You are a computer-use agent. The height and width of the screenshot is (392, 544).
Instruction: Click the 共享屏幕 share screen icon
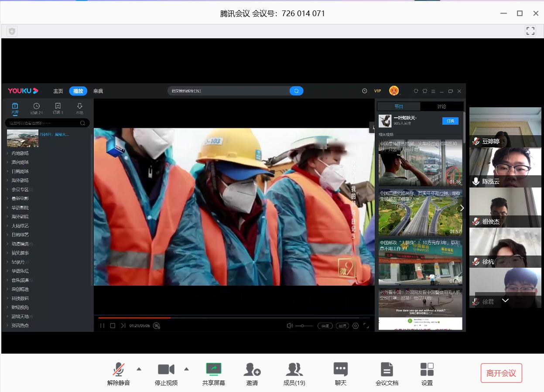(x=214, y=370)
